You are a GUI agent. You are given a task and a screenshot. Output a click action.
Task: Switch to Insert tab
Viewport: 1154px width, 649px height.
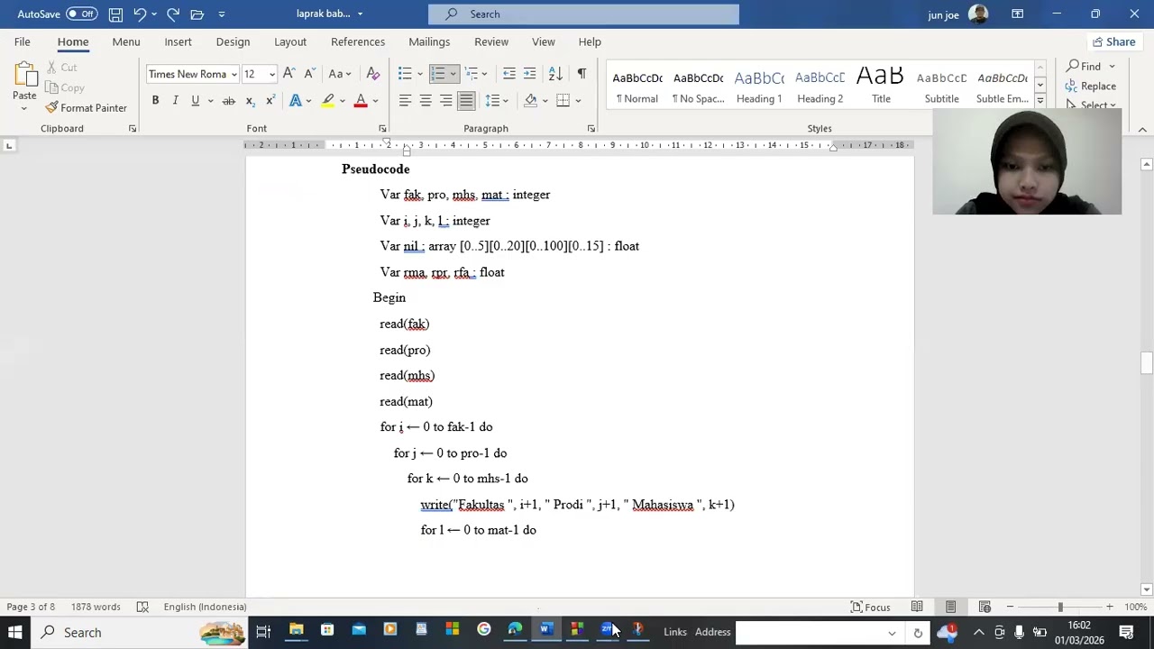tap(178, 41)
